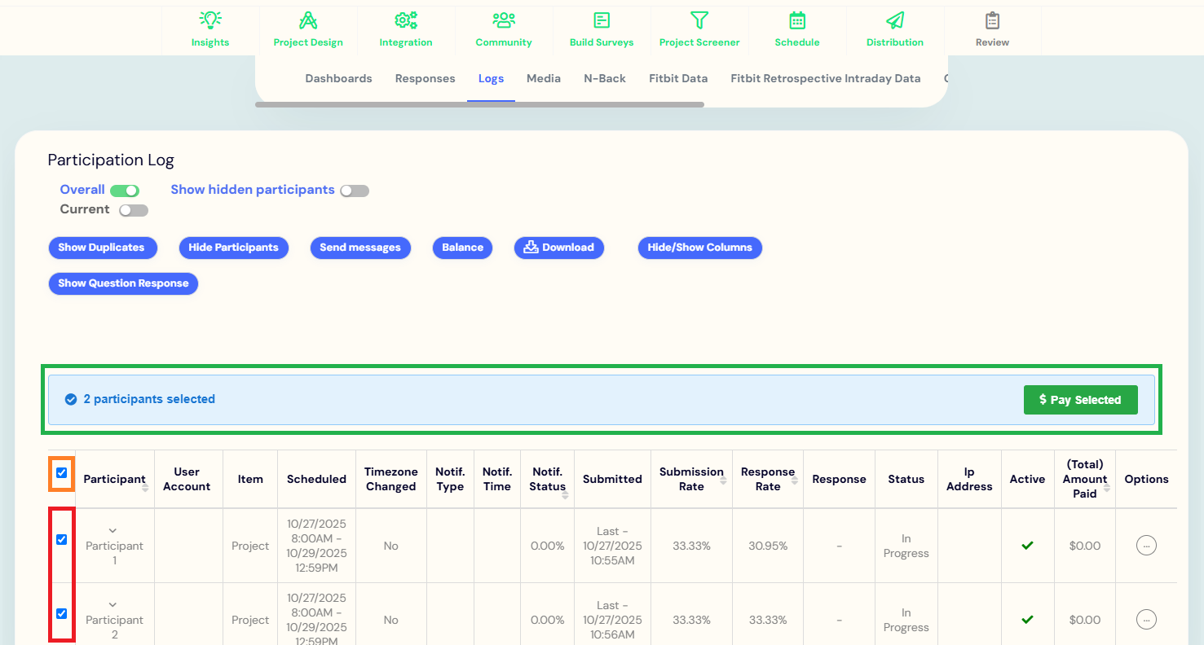
Task: Click the green Pay Selected button
Action: 1080,400
